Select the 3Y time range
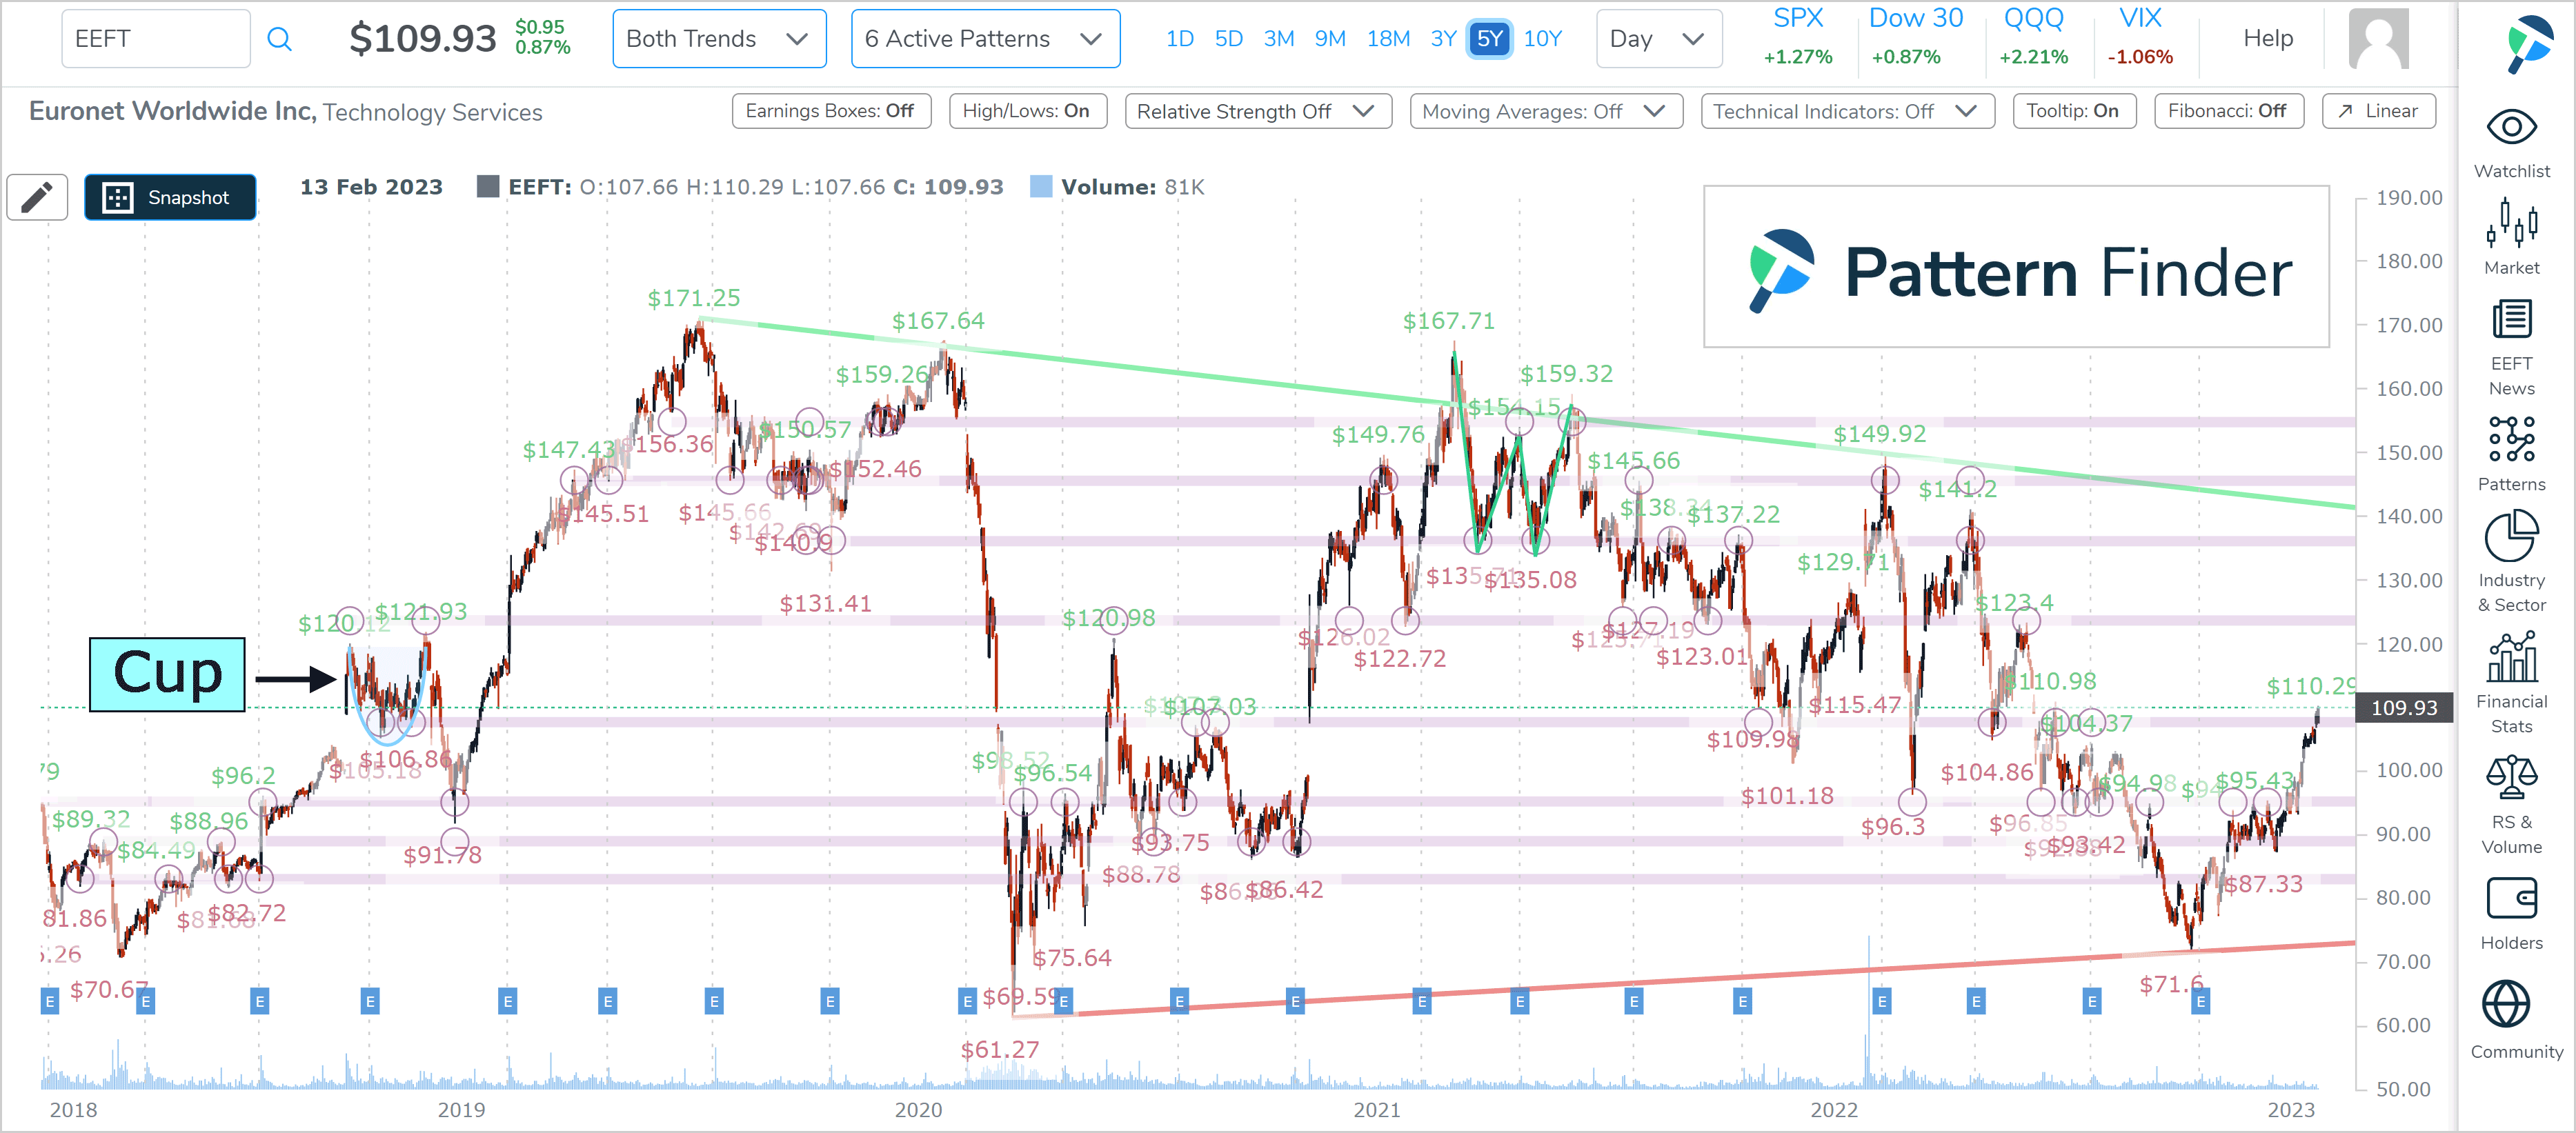Viewport: 2576px width, 1133px height. (x=1442, y=39)
